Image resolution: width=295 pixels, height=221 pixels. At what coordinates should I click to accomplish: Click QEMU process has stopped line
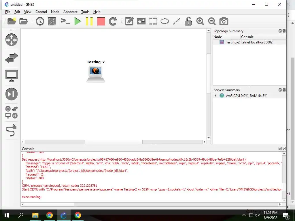click(x=60, y=186)
